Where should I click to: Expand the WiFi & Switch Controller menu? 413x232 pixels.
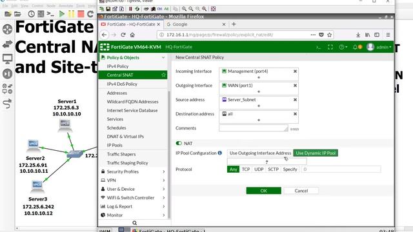click(134, 198)
